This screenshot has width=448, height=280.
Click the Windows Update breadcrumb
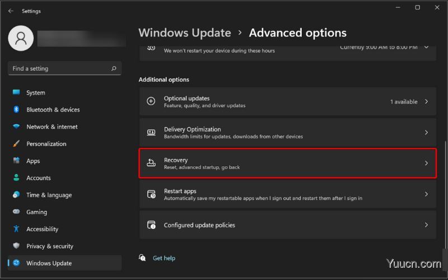point(185,33)
